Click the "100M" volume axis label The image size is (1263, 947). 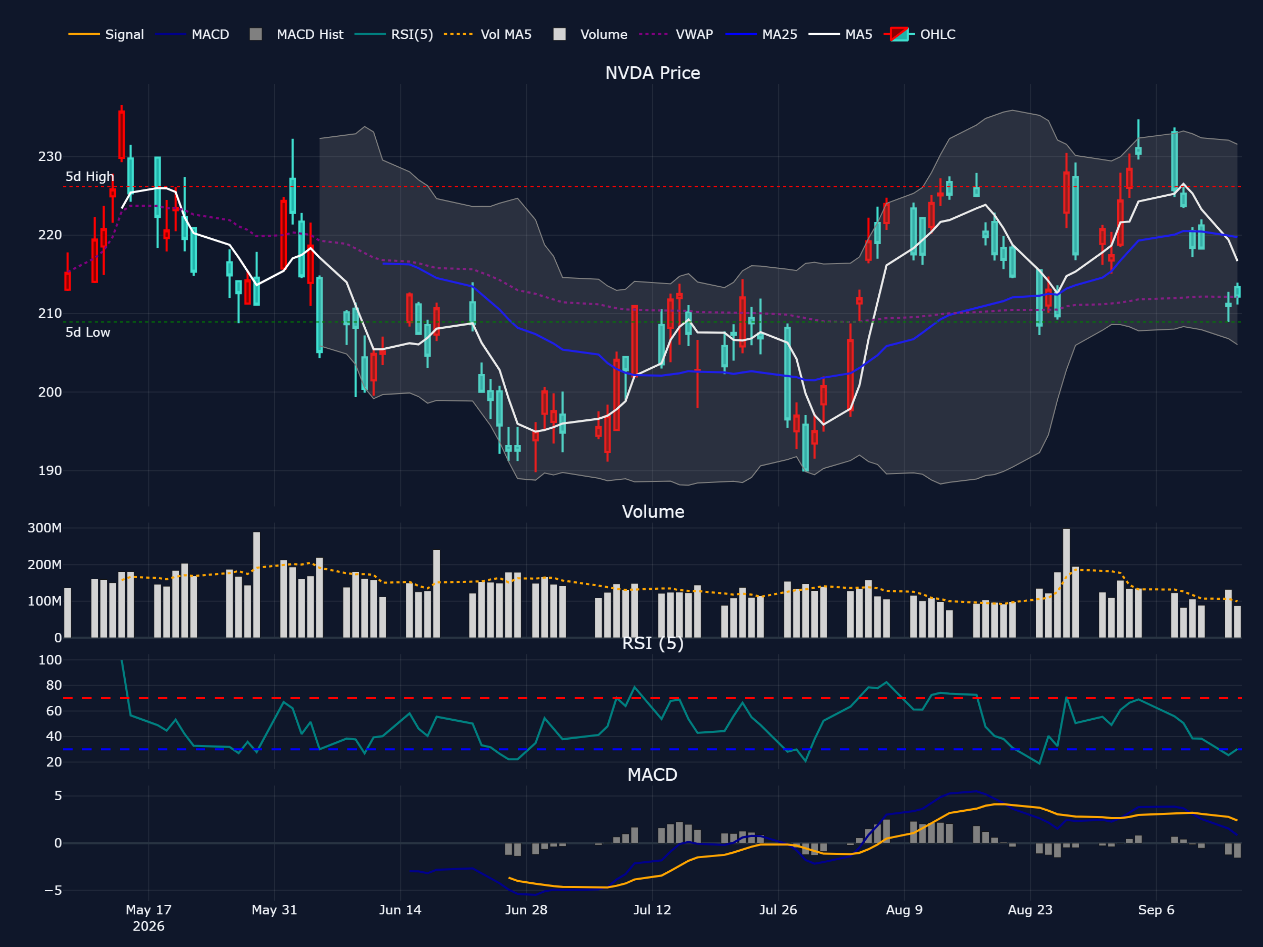(45, 601)
